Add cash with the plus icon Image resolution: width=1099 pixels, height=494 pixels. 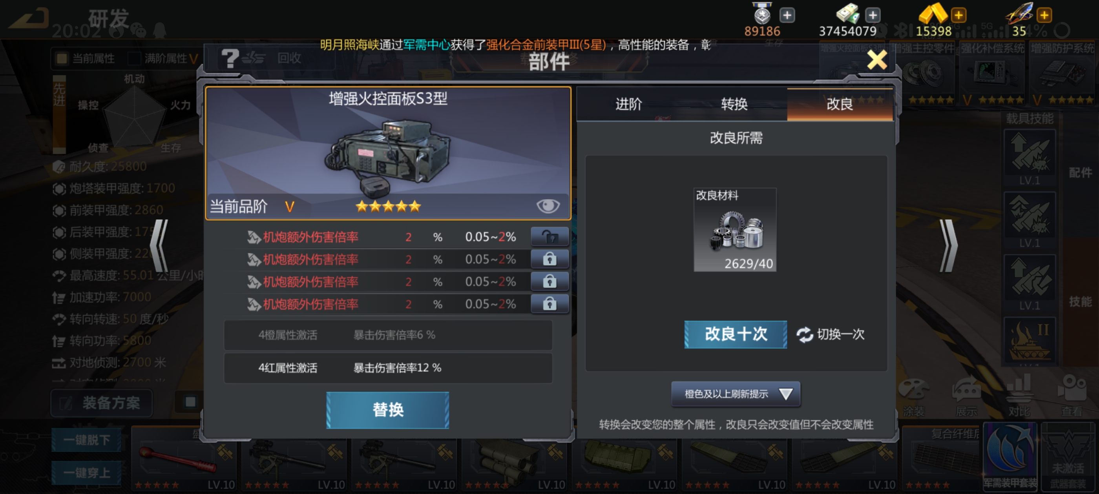(873, 15)
